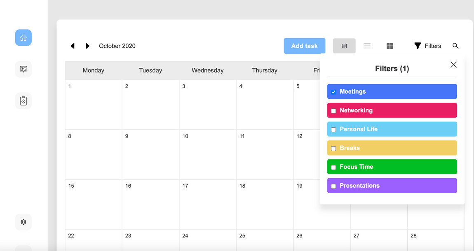Viewport: 474px width, 251px height.
Task: Click the Breaks yellow filter bar
Action: click(392, 148)
